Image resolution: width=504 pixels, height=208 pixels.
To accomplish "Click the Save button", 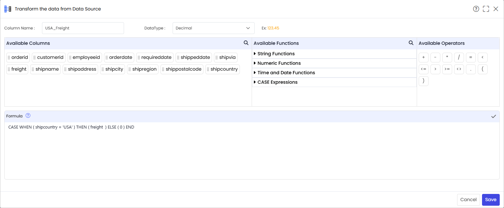I will 491,200.
